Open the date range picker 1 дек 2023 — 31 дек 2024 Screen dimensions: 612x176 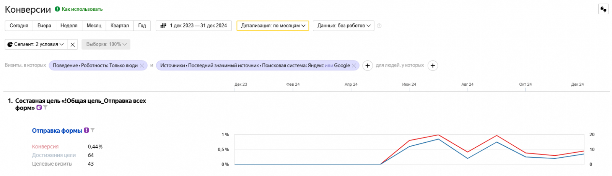194,26
